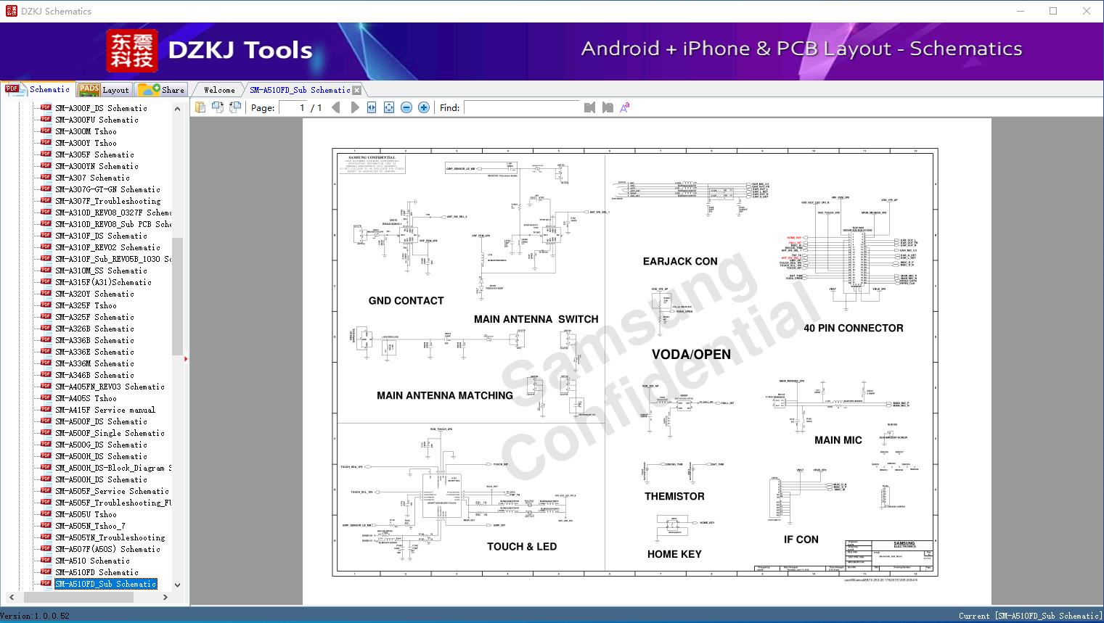Select the fit page icon
This screenshot has height=623, width=1104.
pos(389,107)
